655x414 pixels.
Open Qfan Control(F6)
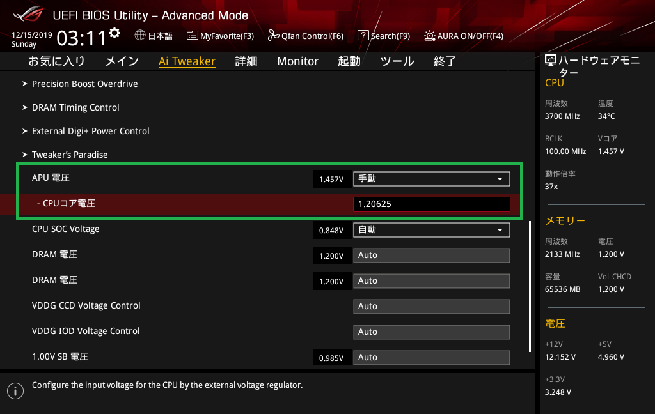(305, 36)
